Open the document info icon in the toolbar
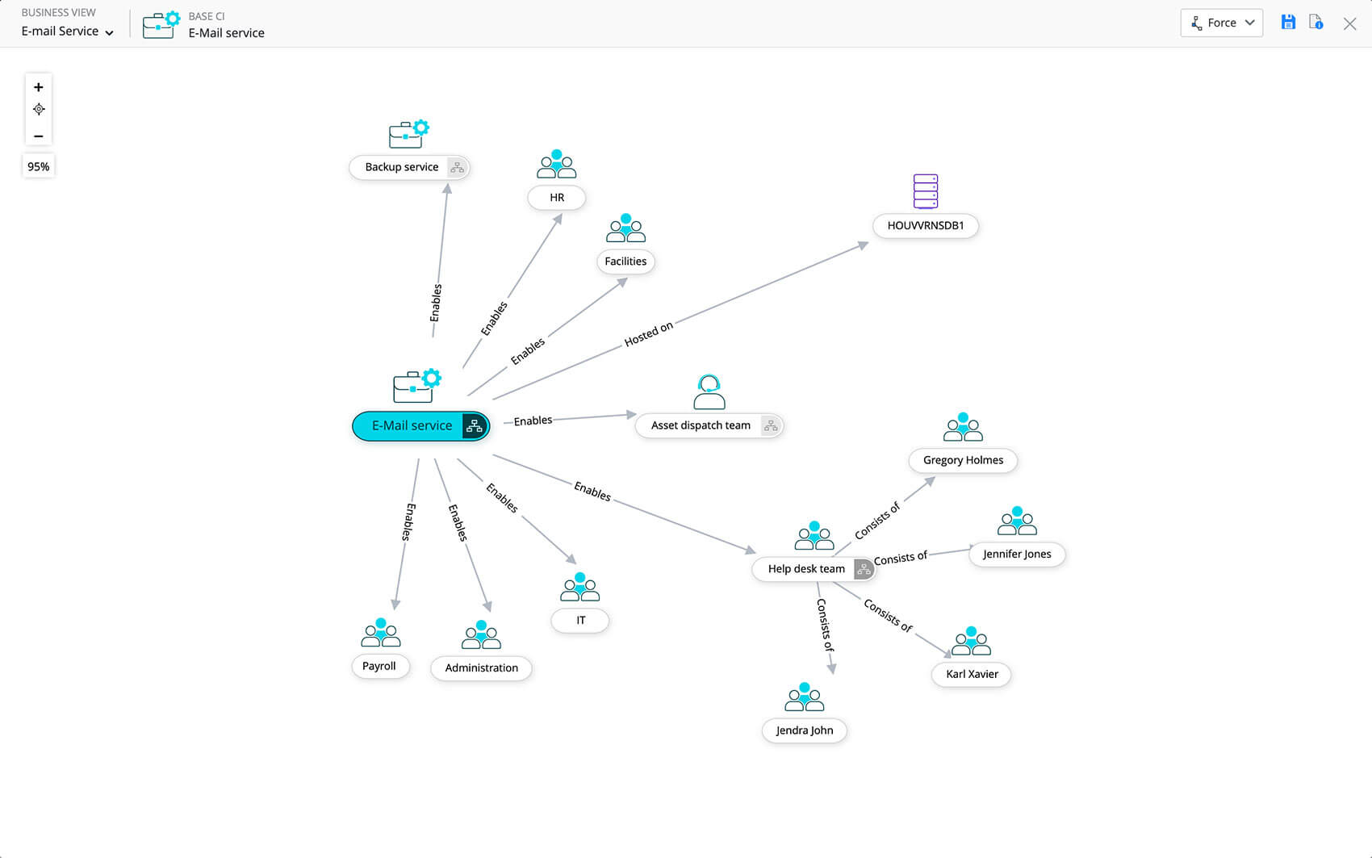Image resolution: width=1372 pixels, height=858 pixels. pyautogui.click(x=1316, y=23)
